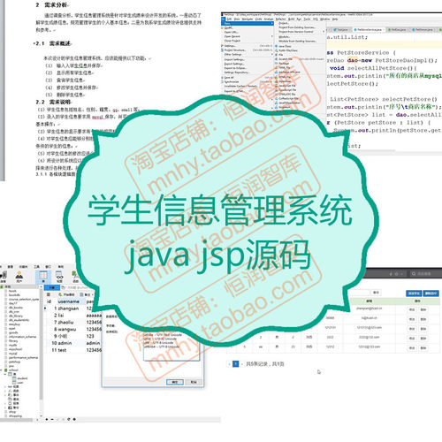Viewport: 442px width, 442px height.
Task: Switch to PetStore.java editor tab
Action: click(x=423, y=30)
